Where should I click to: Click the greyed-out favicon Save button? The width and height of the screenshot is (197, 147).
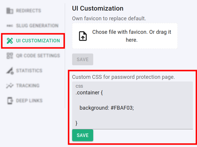[x=83, y=59]
